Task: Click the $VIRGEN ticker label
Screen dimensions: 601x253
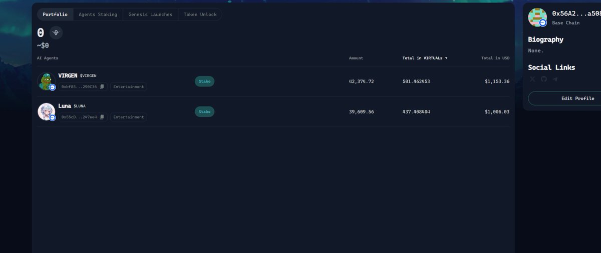Action: pyautogui.click(x=88, y=76)
